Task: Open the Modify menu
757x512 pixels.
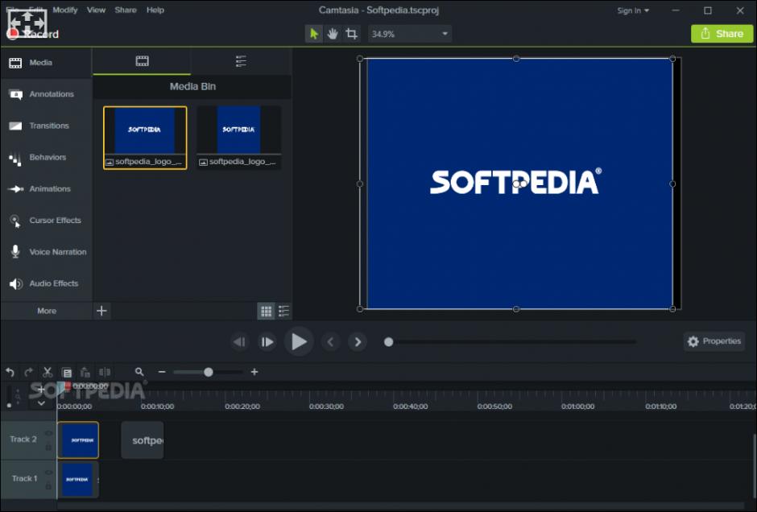Action: pyautogui.click(x=64, y=10)
